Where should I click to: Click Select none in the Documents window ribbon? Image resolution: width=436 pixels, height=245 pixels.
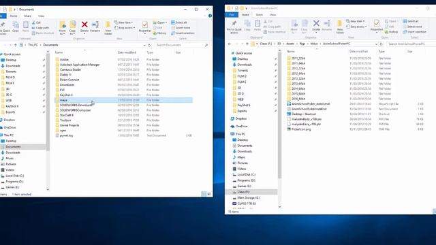tap(181, 28)
